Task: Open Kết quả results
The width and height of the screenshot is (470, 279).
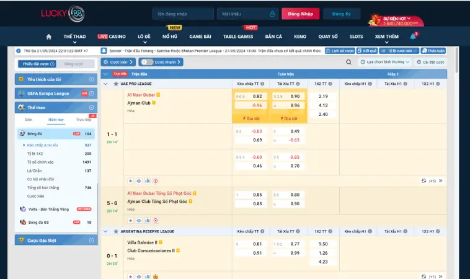Action: pyautogui.click(x=367, y=51)
